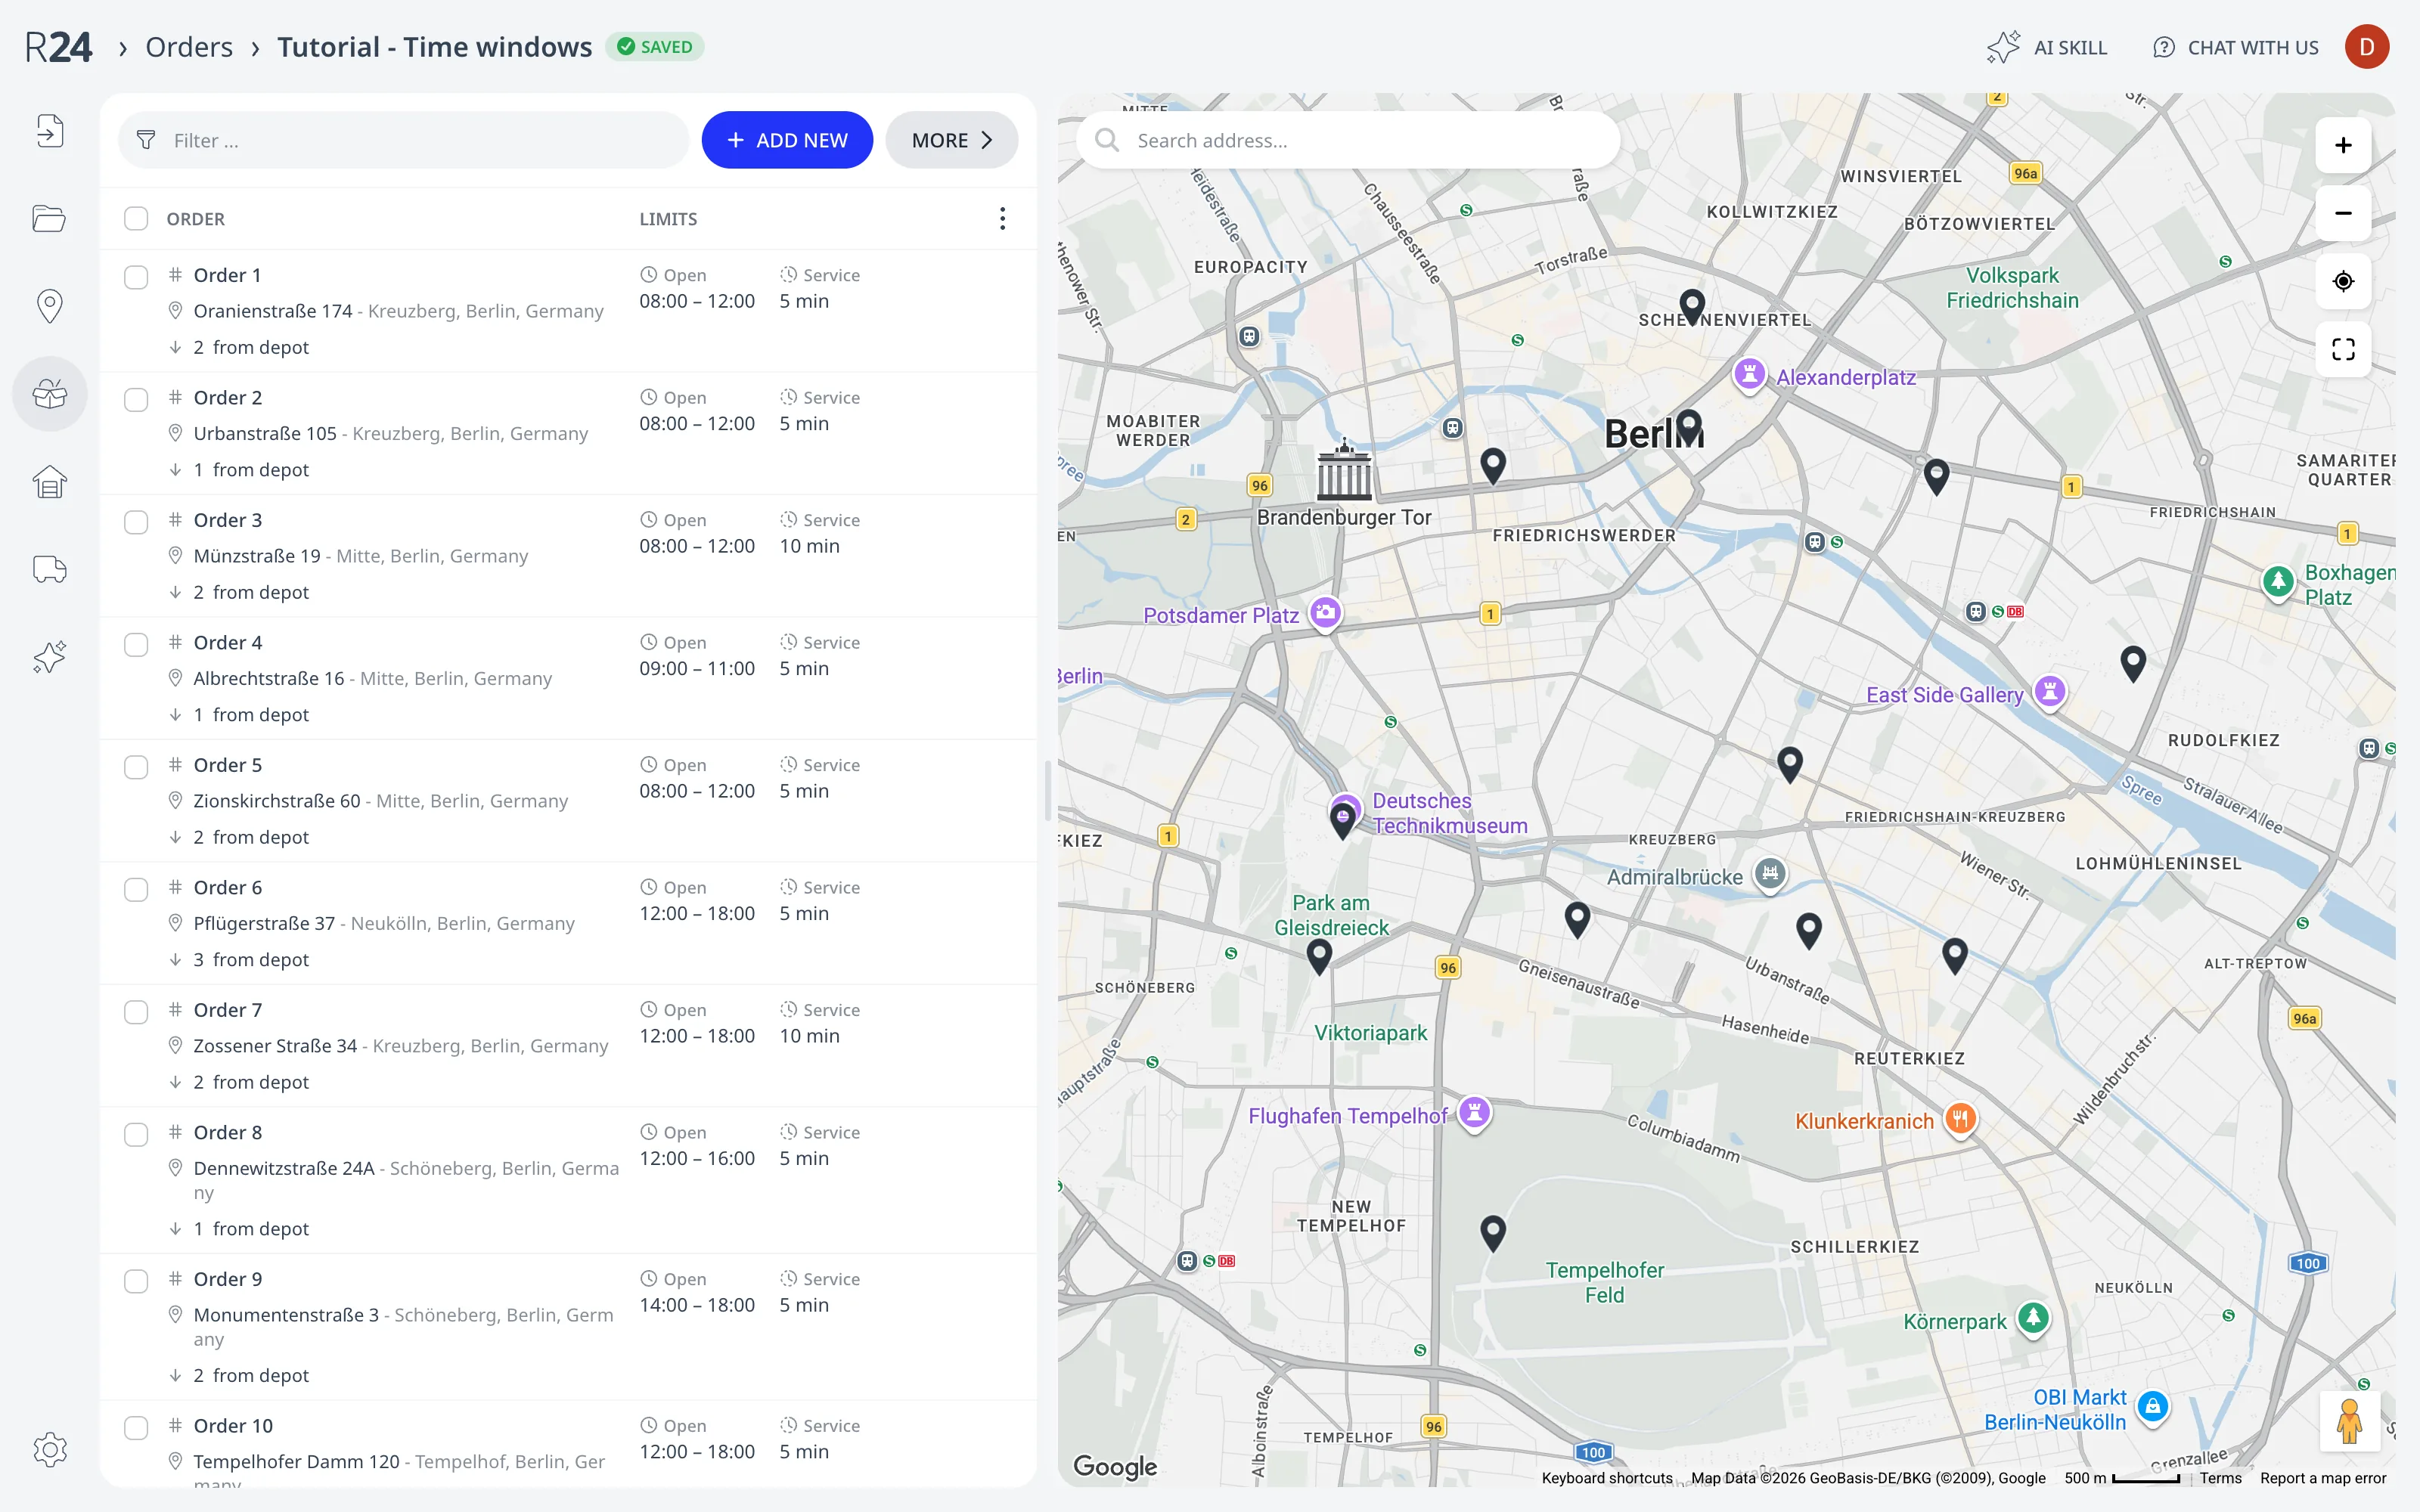The width and height of the screenshot is (2420, 1512).
Task: Check the Order 6 checkbox
Action: coord(136,890)
